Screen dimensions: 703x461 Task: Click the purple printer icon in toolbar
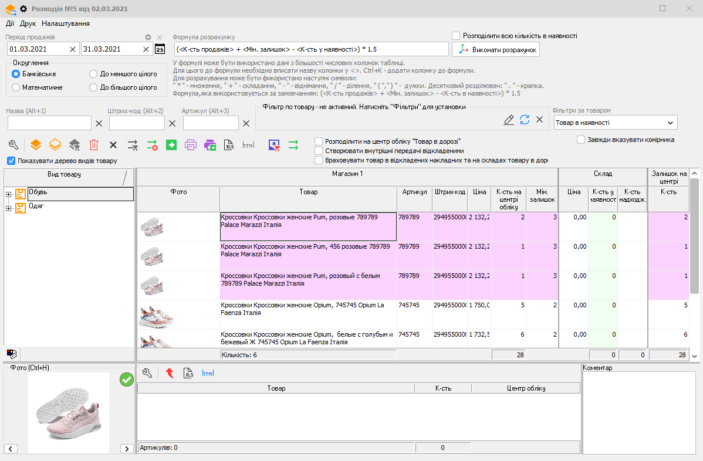191,144
